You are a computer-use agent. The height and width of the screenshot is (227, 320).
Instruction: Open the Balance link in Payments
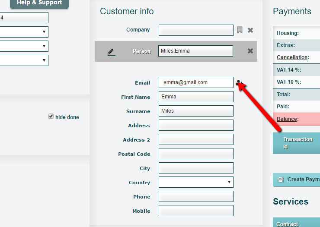[x=287, y=119]
